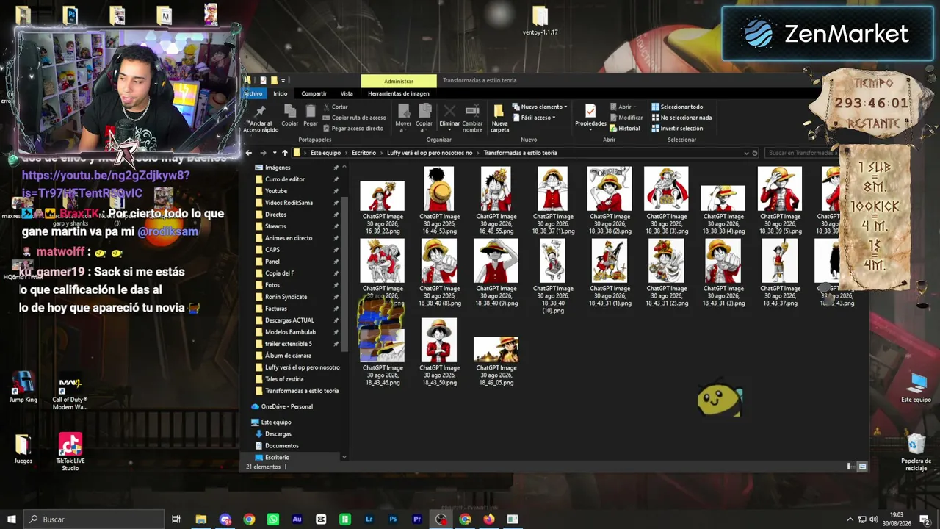Switch to the Inicio ribbon tab
The image size is (940, 529).
[x=281, y=93]
